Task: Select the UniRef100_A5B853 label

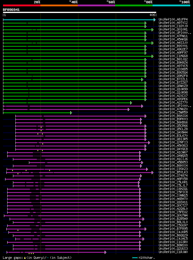Action: point(173,162)
